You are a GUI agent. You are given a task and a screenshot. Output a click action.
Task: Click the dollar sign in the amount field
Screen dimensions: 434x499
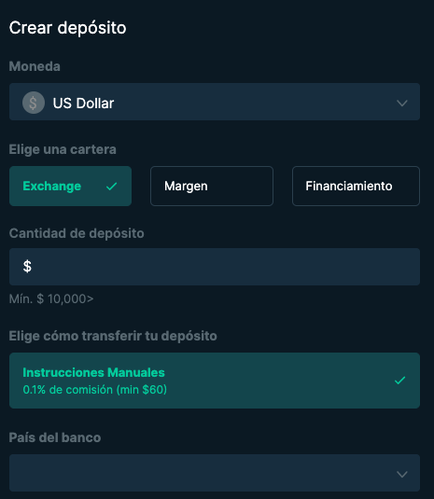27,267
